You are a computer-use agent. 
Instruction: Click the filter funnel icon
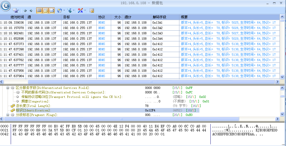pyautogui.click(x=69, y=10)
